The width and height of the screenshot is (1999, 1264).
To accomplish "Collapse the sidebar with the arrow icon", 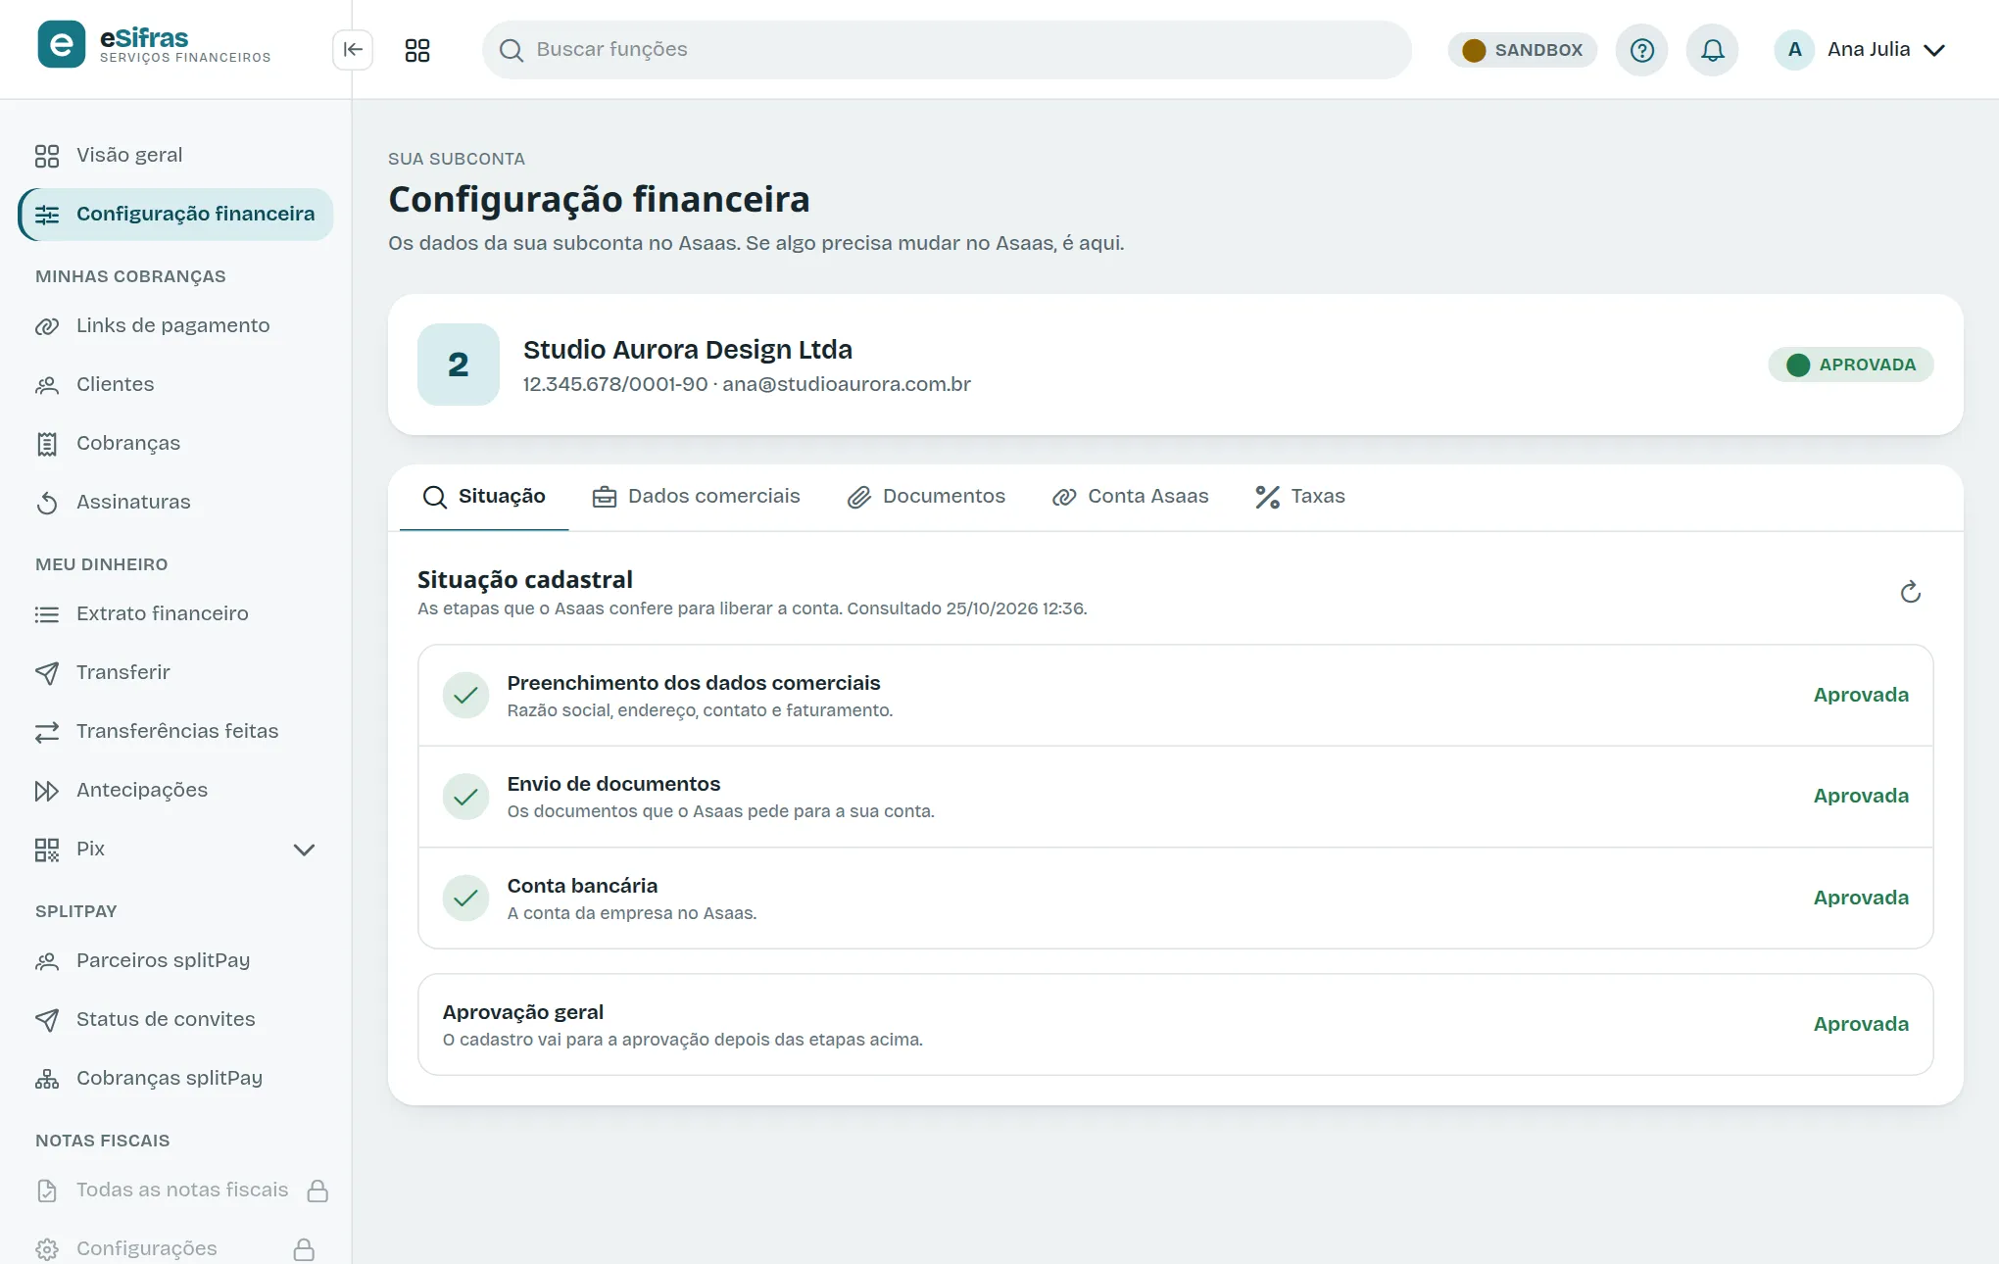I will click(x=353, y=50).
